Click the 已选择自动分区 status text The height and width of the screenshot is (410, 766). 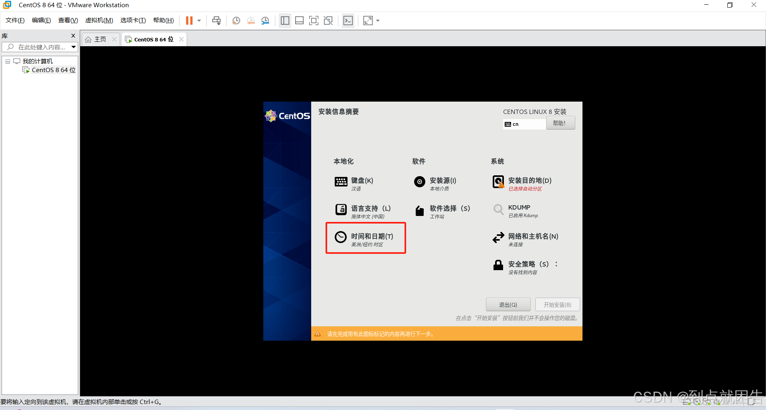coord(525,189)
